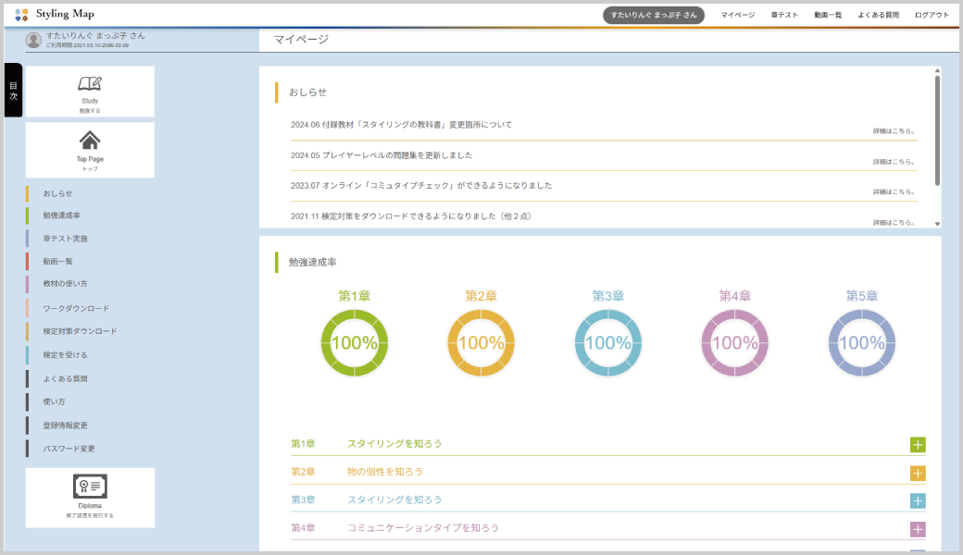Click the user avatar icon
This screenshot has height=555, width=963.
34,40
